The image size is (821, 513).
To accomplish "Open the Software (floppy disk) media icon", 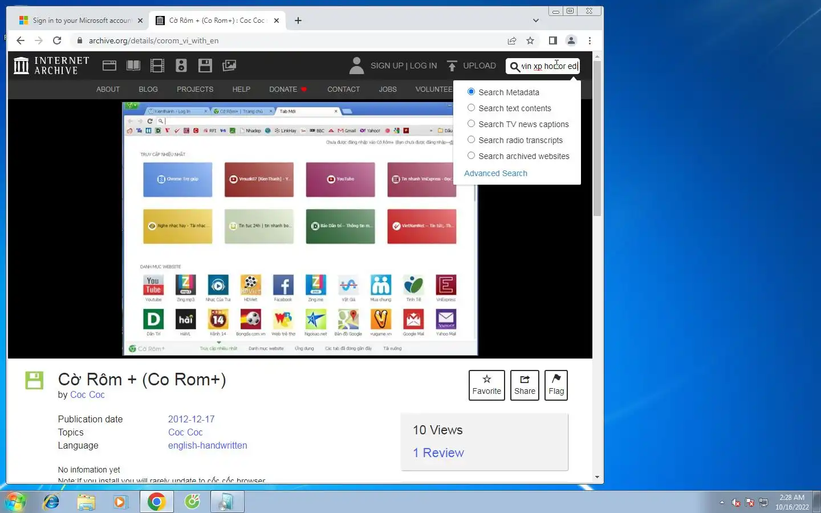I will 205,66.
